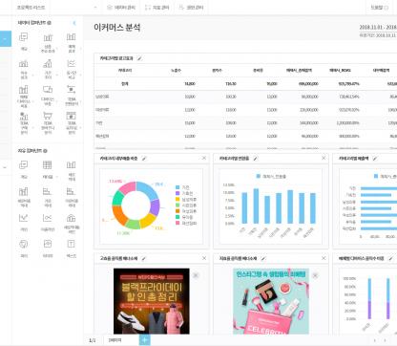This screenshot has height=346, width=397.
Task: Select the pie chart component icon
Action: point(24,244)
